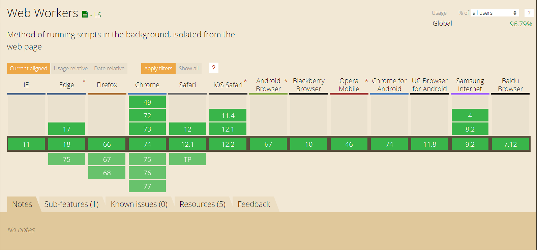The image size is (537, 250).
Task: Open the Sub-features (1) tab
Action: 71,204
